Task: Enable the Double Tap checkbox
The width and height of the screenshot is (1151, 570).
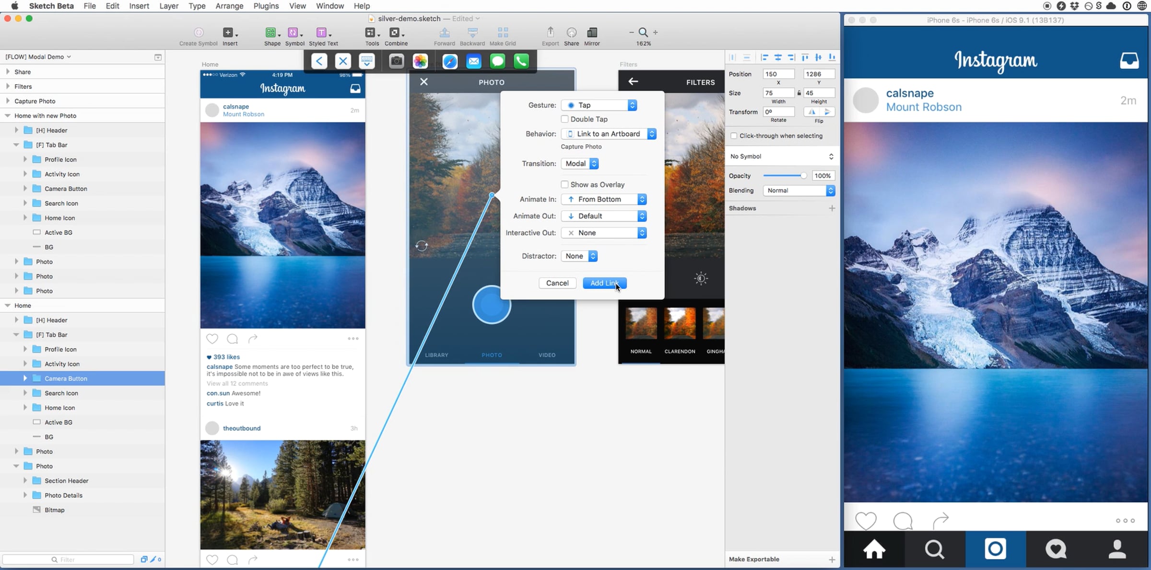Action: tap(564, 119)
